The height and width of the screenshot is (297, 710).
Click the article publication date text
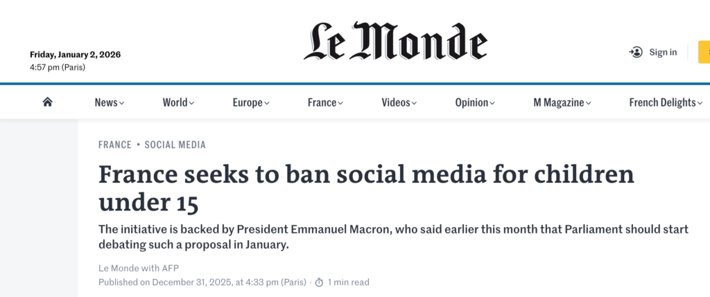[x=202, y=282]
